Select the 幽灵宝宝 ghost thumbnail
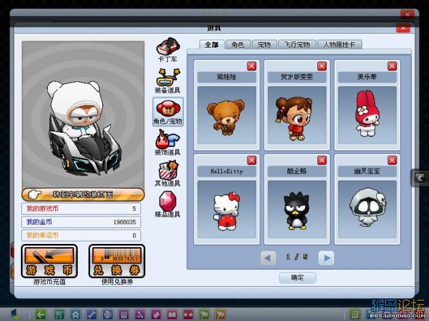Image resolution: width=429 pixels, height=321 pixels. pos(367,209)
